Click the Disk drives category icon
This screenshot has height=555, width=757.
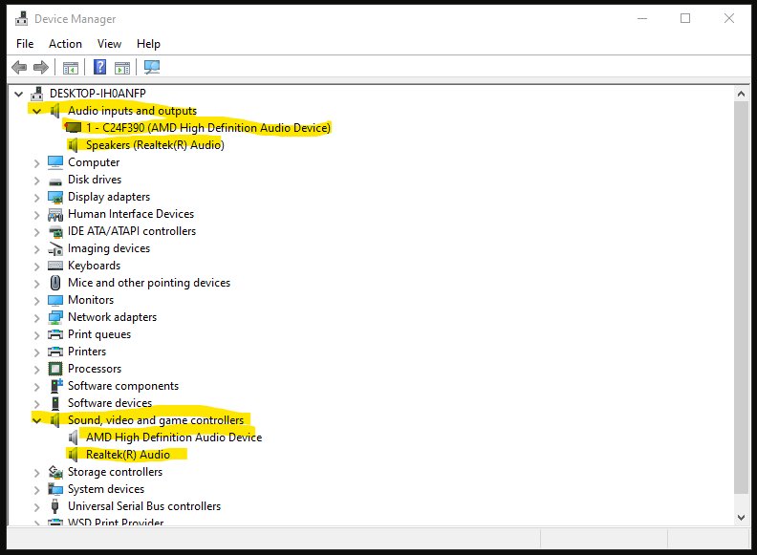pos(55,181)
